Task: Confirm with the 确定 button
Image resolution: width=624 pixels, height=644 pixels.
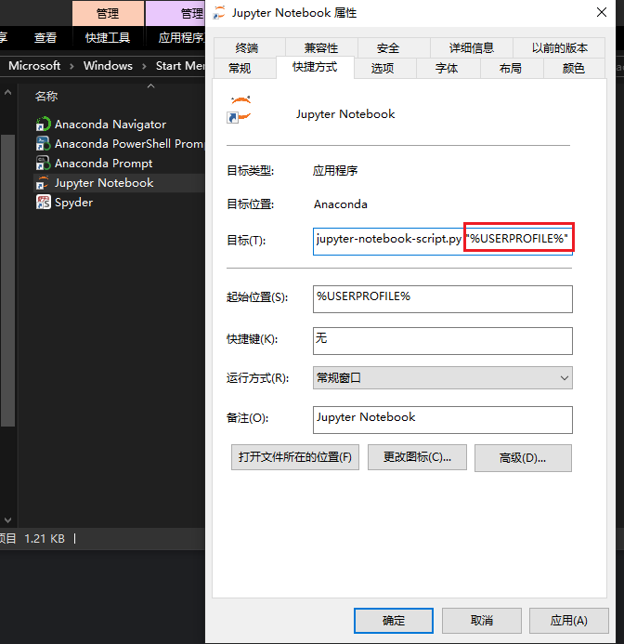Action: point(394,620)
